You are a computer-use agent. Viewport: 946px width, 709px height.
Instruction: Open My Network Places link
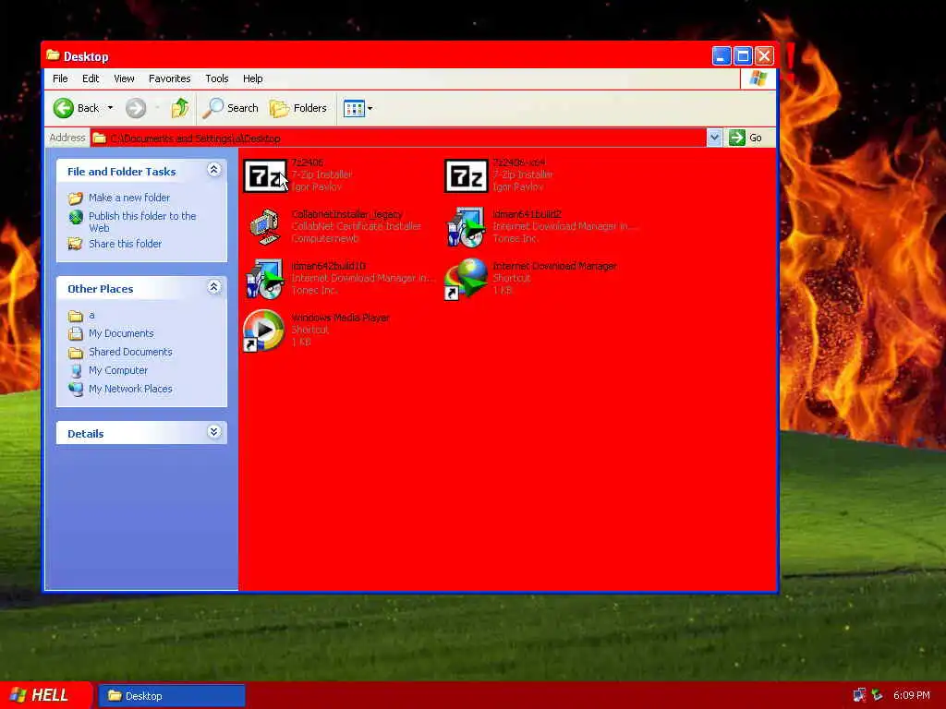(130, 389)
